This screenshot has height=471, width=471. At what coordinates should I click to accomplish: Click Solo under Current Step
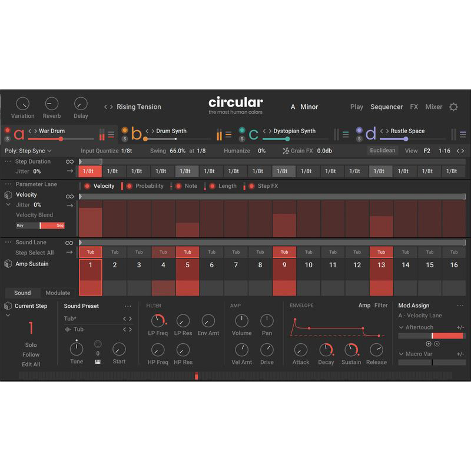pos(31,345)
